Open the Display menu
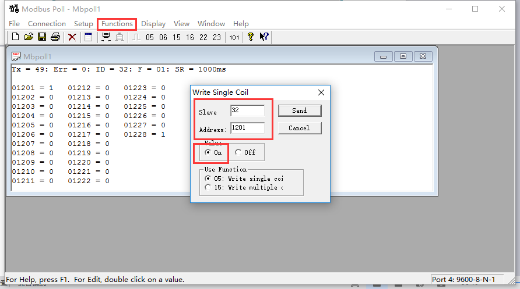The image size is (520, 289). tap(153, 24)
